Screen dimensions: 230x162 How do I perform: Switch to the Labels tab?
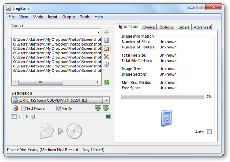tap(184, 27)
